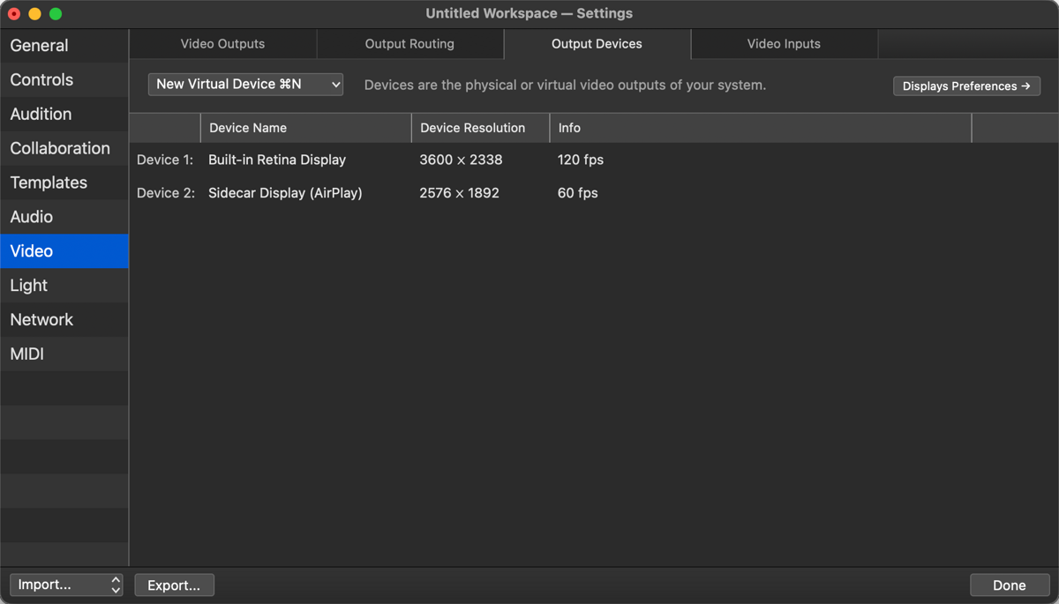1059x604 pixels.
Task: Open the Import pop-up menu
Action: click(66, 585)
